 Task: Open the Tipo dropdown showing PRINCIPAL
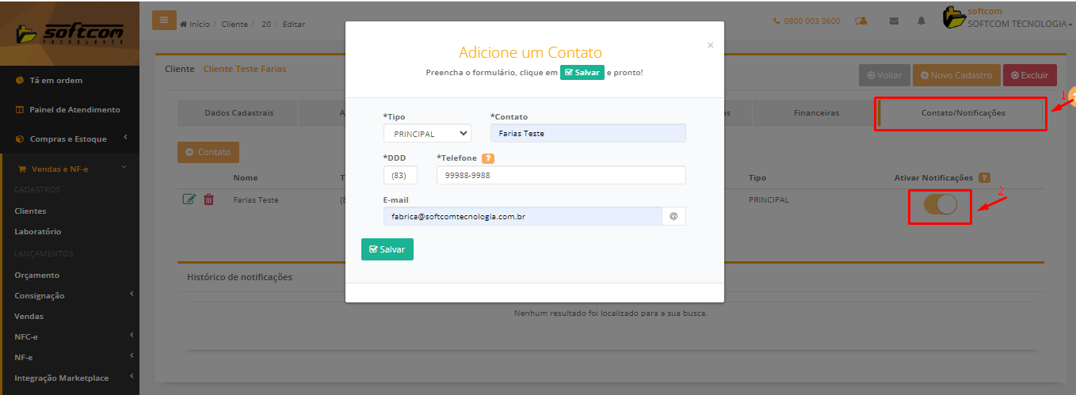point(427,134)
